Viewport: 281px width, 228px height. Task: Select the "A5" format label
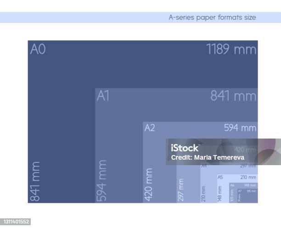coord(220,178)
